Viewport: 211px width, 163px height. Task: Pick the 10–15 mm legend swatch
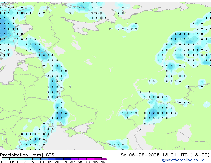click(44, 159)
